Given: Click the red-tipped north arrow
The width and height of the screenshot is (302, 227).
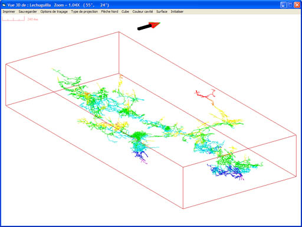Looking at the screenshot, I should pyautogui.click(x=149, y=26).
